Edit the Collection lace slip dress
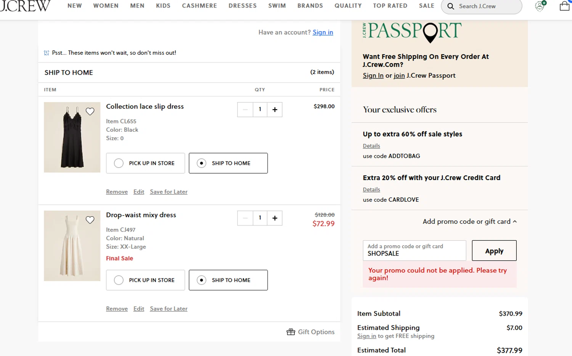Screen dimensions: 572x356 click(139, 192)
